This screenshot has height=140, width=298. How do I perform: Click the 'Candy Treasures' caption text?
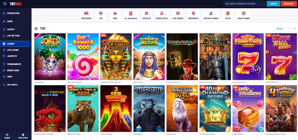[238, 134]
